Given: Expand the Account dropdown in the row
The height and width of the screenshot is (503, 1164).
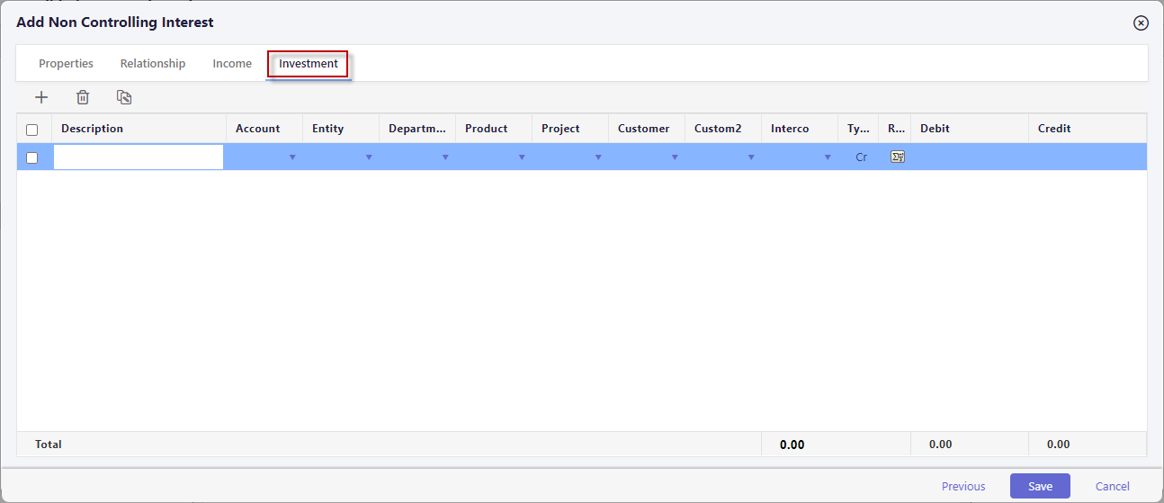Looking at the screenshot, I should [x=292, y=157].
